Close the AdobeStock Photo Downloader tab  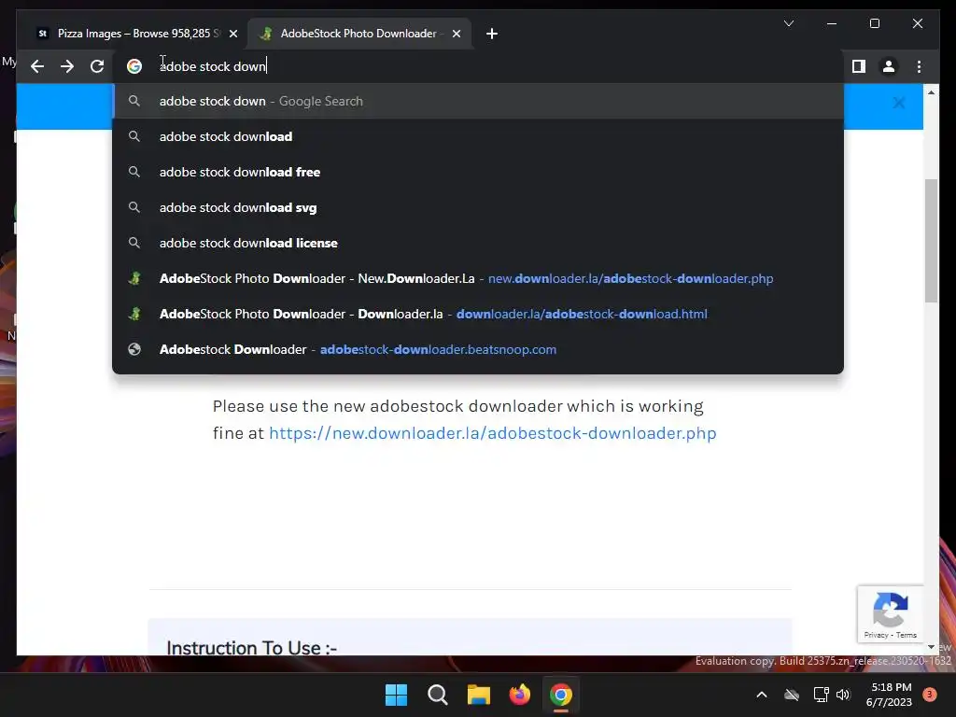[456, 34]
